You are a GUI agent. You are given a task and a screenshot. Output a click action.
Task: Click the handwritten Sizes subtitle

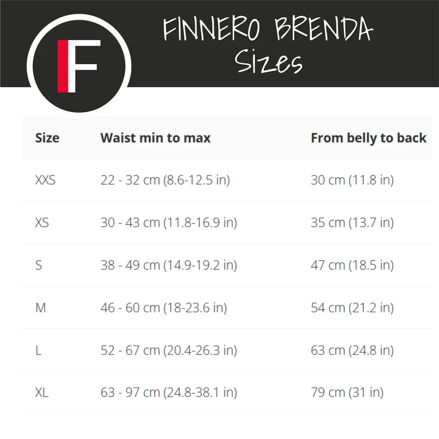[x=269, y=61]
